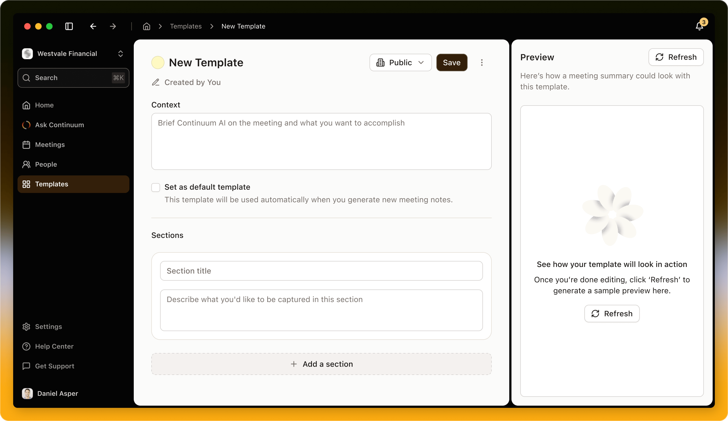The height and width of the screenshot is (421, 728).
Task: Open the three-dot more options menu
Action: (482, 62)
